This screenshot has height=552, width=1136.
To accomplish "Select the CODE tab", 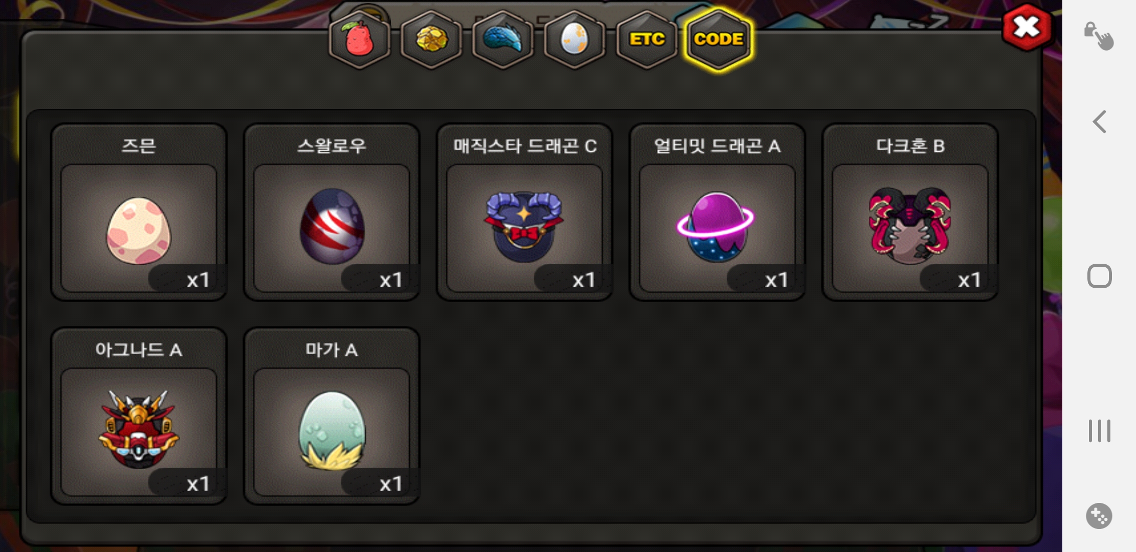I will point(718,39).
